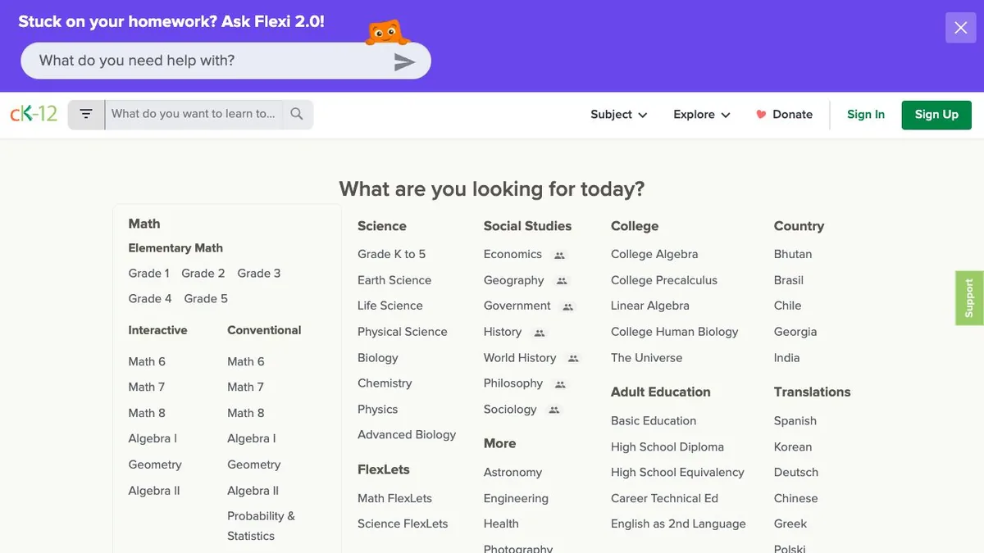Open Interactive Math 6

click(x=147, y=362)
